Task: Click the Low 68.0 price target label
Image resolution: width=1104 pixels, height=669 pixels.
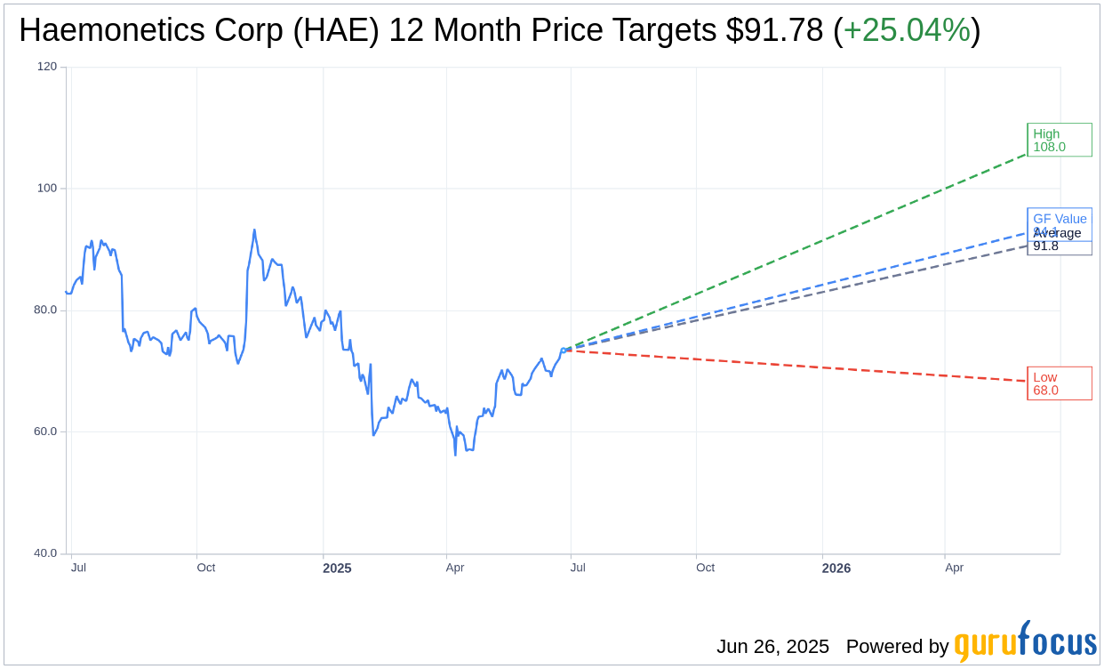Action: tap(1059, 383)
